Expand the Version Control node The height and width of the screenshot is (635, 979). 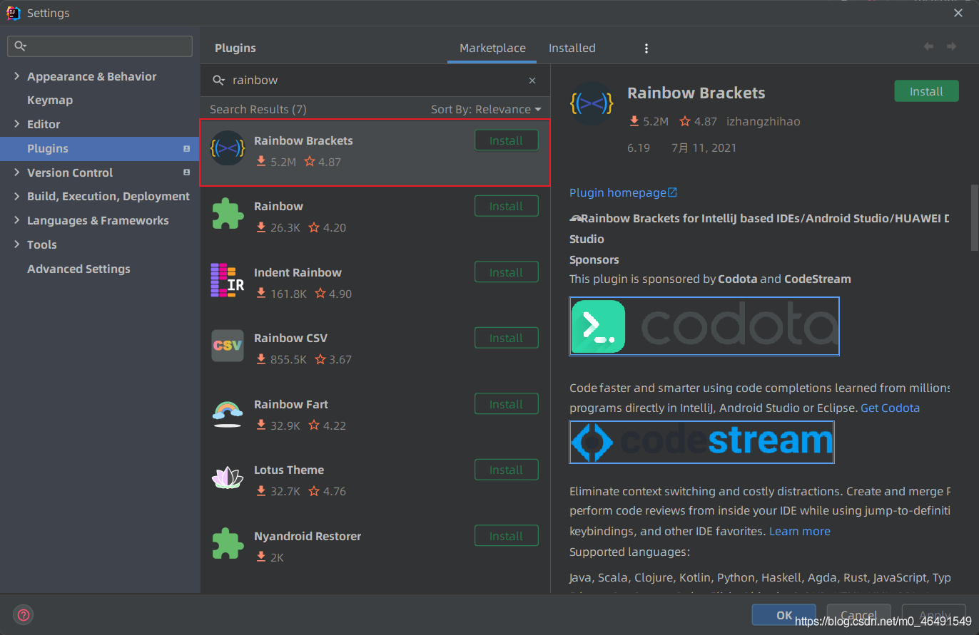16,172
